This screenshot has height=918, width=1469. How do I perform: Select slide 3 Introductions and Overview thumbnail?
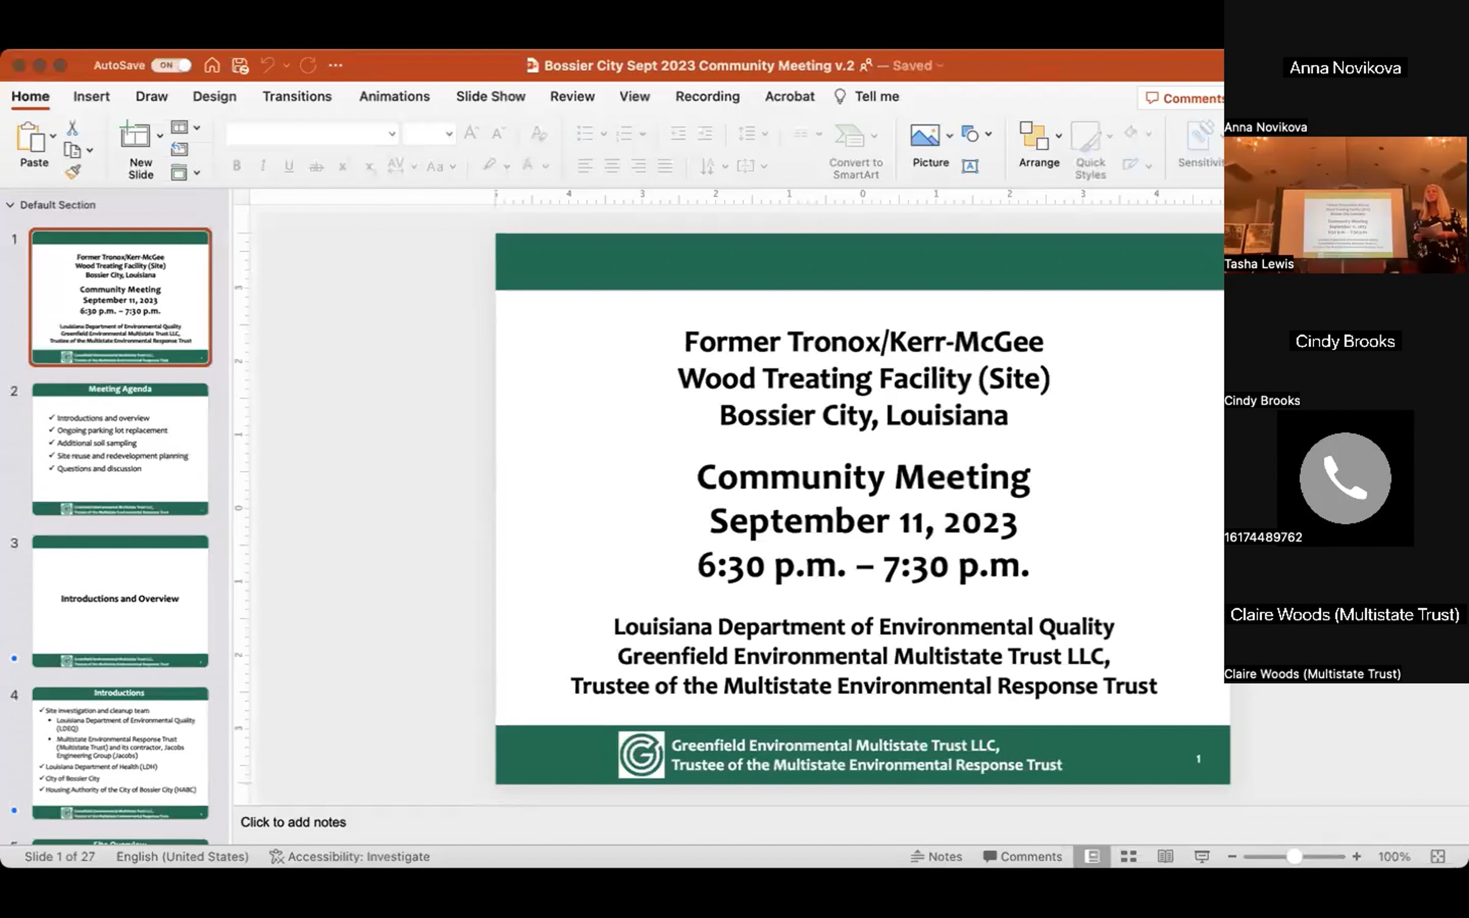120,601
